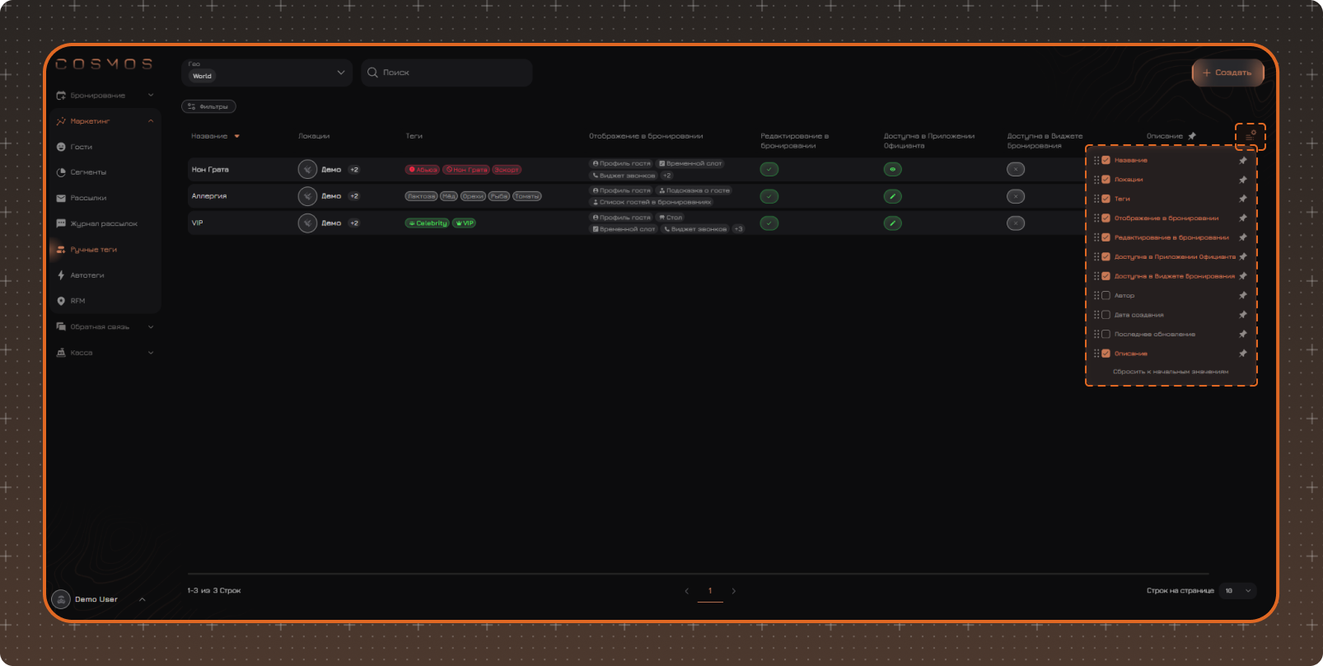Uncheck Редактирование в бронировании checkbox
Viewport: 1323px width, 666px height.
click(1106, 237)
